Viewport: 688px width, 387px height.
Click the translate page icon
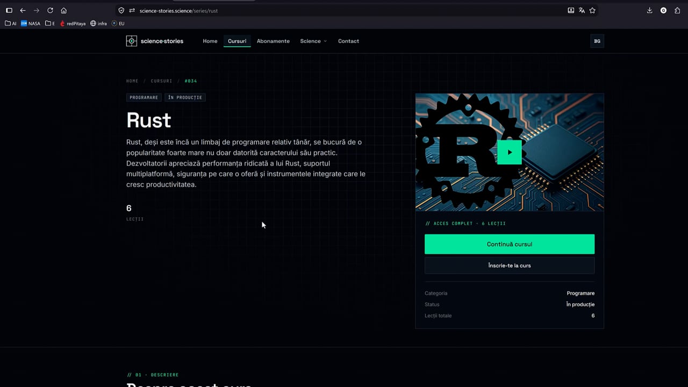pyautogui.click(x=582, y=10)
